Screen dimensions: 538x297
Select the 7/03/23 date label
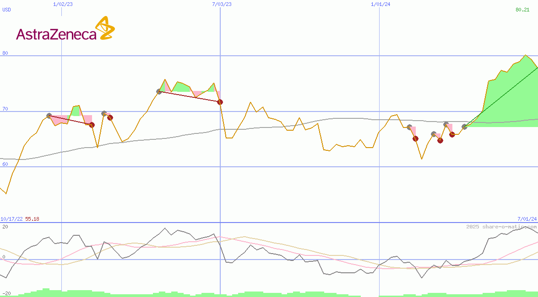tap(222, 4)
